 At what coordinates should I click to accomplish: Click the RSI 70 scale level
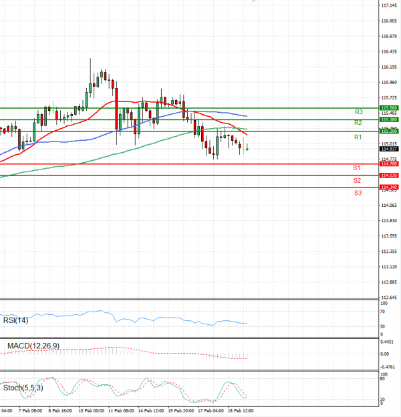382,312
